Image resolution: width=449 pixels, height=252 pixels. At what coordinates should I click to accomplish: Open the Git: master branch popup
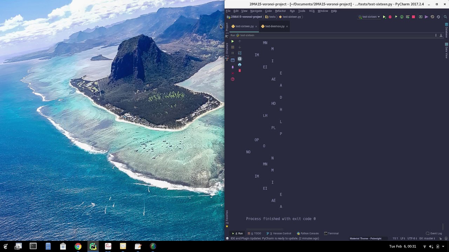pos(427,238)
